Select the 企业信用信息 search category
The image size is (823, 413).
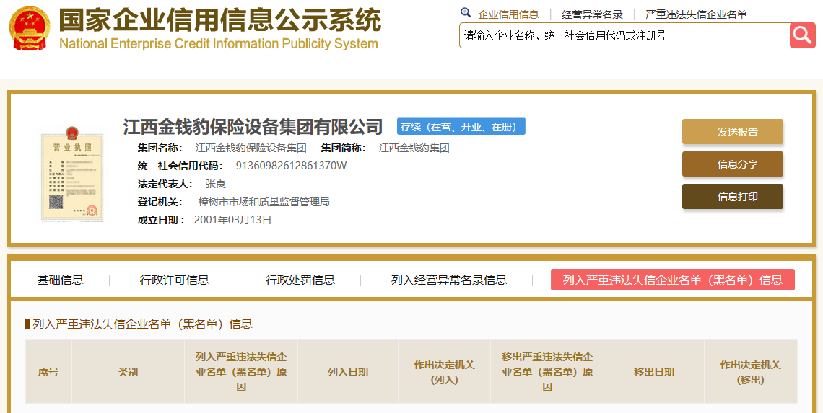point(508,14)
